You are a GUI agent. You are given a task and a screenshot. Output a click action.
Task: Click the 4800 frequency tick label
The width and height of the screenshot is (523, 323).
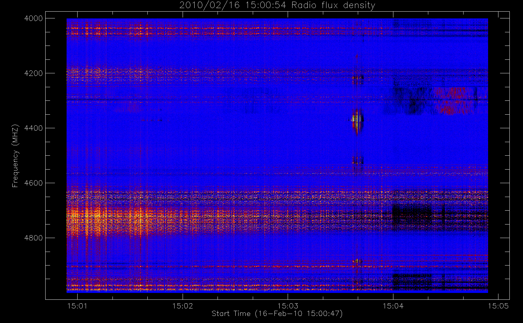point(33,238)
